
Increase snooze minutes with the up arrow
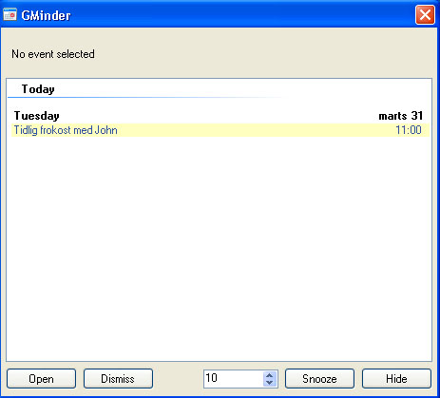pyautogui.click(x=270, y=375)
